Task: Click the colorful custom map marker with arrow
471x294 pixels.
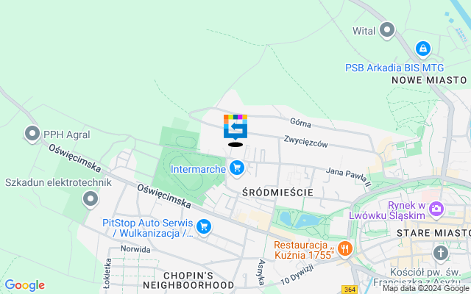Action: click(235, 127)
